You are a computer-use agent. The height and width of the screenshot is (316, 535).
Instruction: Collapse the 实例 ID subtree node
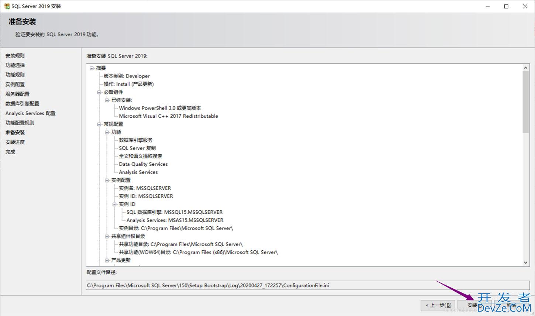tap(114, 204)
